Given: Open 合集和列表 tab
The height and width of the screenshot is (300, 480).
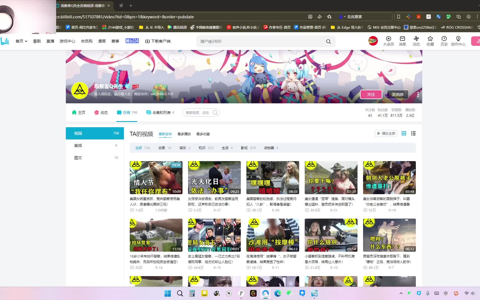Looking at the screenshot, I should coord(160,112).
